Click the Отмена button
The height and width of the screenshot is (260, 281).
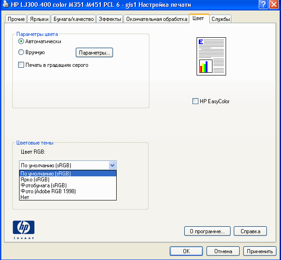coord(223,251)
